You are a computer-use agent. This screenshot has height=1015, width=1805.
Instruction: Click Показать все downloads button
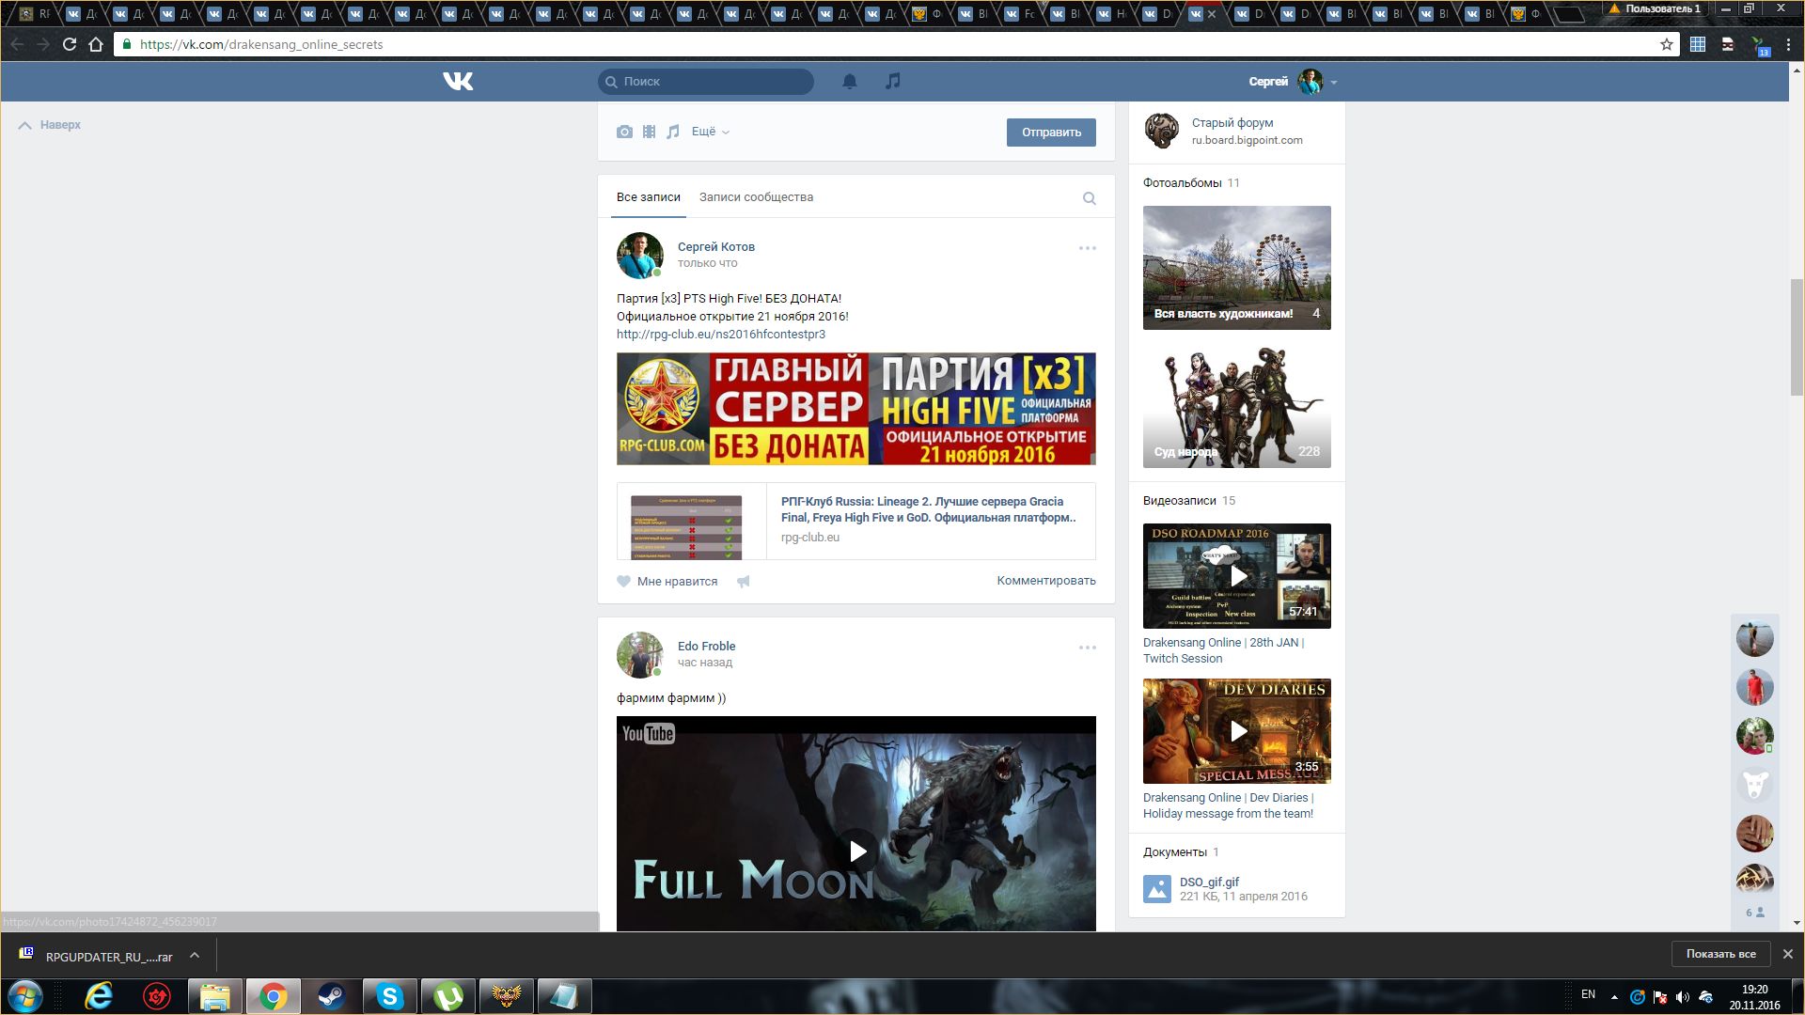point(1720,954)
